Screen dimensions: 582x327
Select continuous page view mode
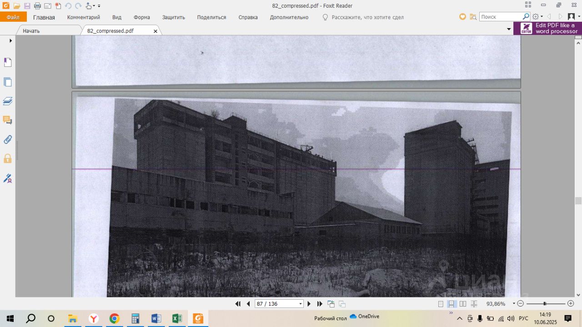pyautogui.click(x=452, y=304)
